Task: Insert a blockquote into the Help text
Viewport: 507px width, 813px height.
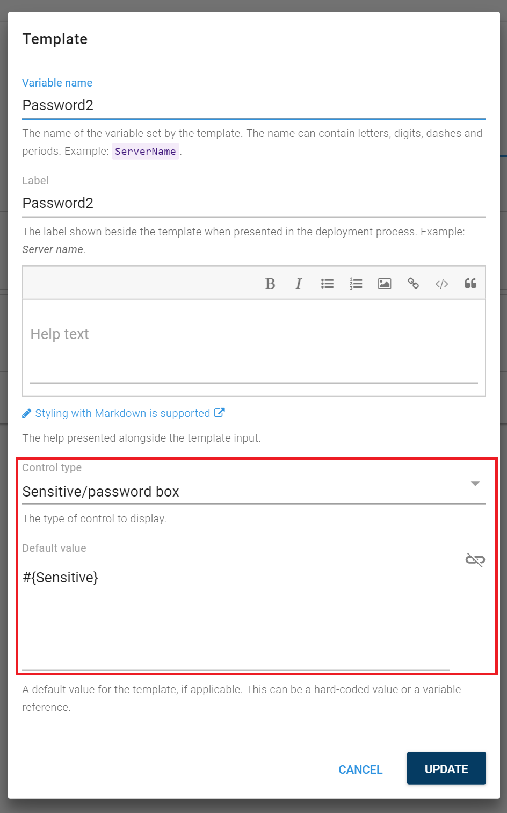Action: (x=470, y=283)
